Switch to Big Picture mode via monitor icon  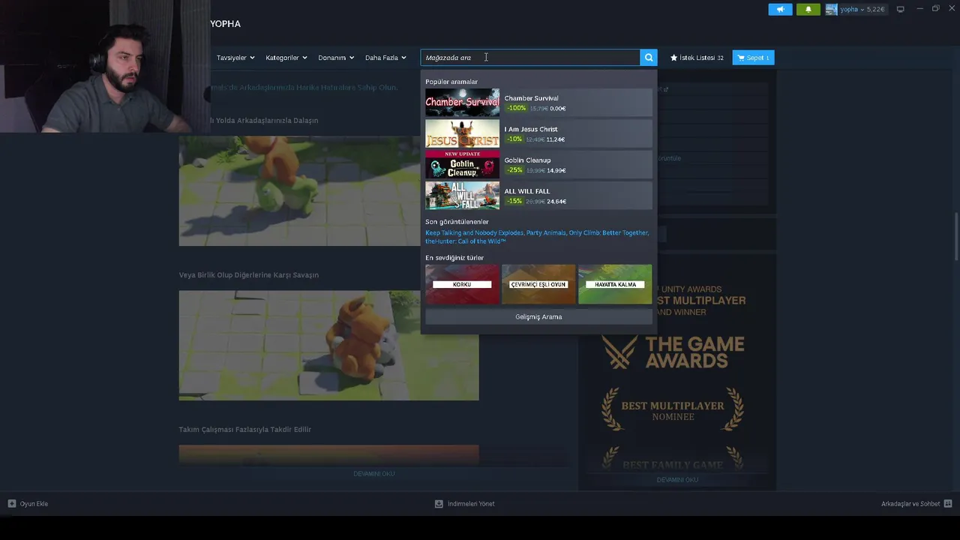(900, 9)
